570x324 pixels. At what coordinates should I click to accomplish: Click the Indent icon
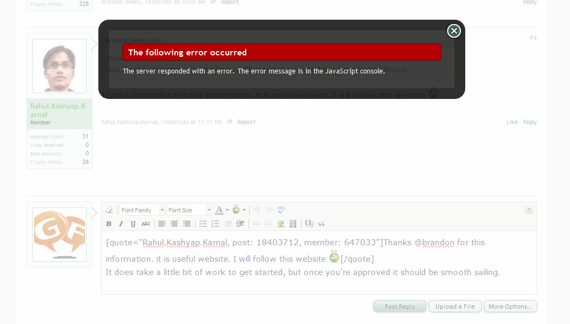pyautogui.click(x=240, y=223)
